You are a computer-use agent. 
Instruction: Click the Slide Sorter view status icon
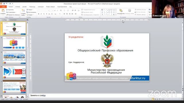pyautogui.click(x=155, y=99)
